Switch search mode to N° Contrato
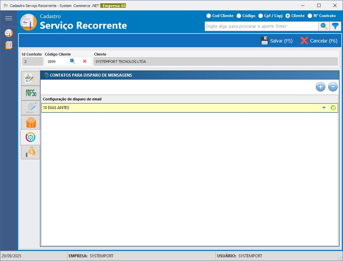Image resolution: width=343 pixels, height=261 pixels. 310,15
